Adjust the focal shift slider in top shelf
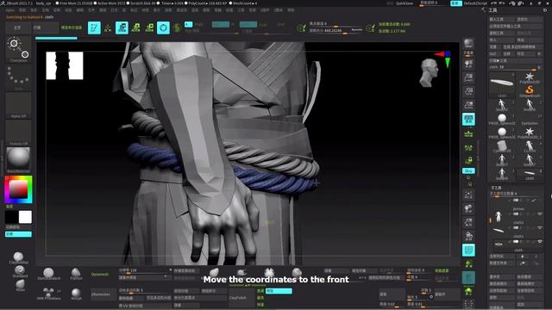 336,24
